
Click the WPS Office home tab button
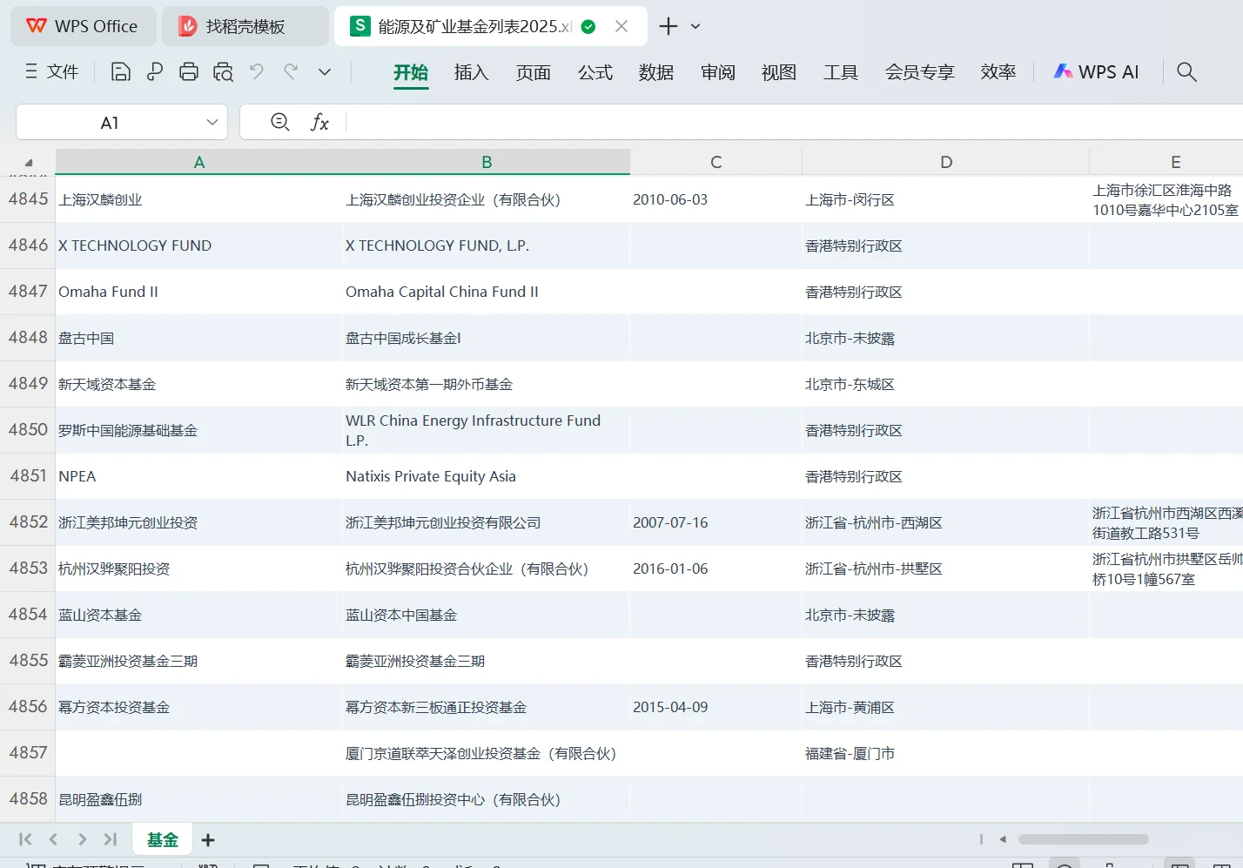coord(83,26)
